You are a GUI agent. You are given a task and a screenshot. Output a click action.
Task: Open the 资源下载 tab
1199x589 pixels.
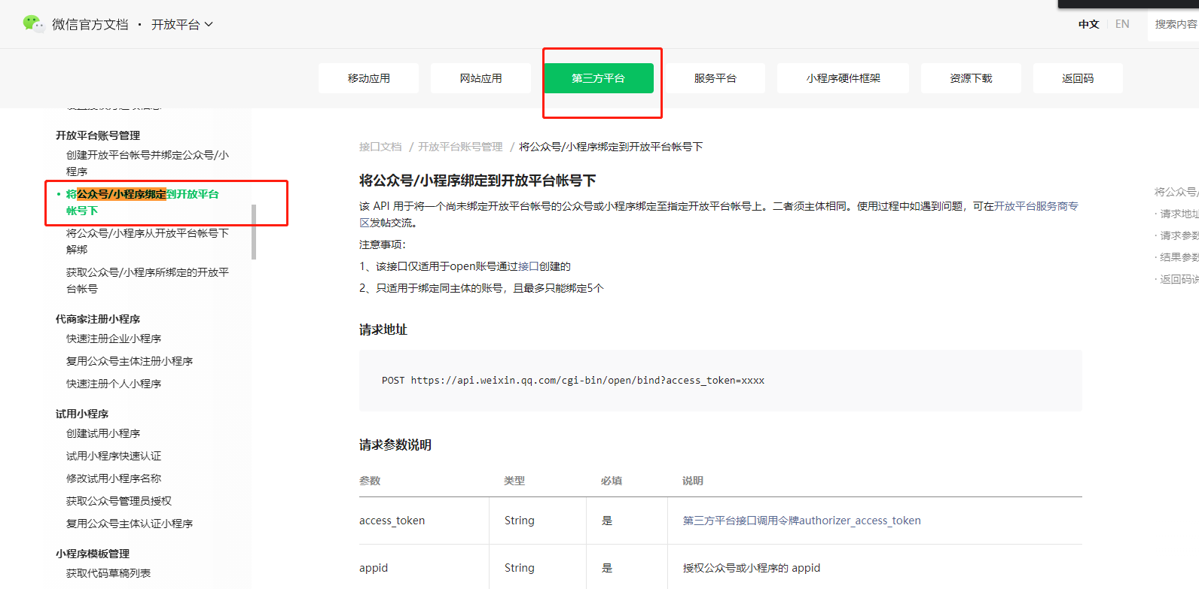(x=971, y=78)
